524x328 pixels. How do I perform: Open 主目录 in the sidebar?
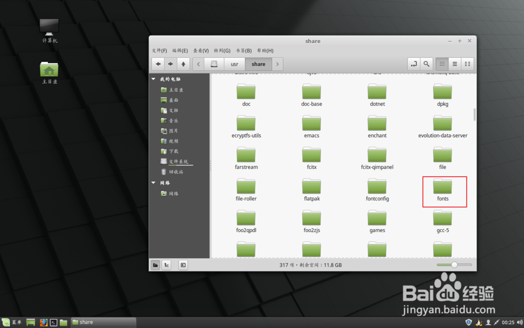point(172,90)
